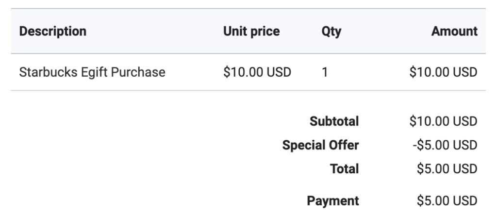Click the Total label

click(x=345, y=169)
